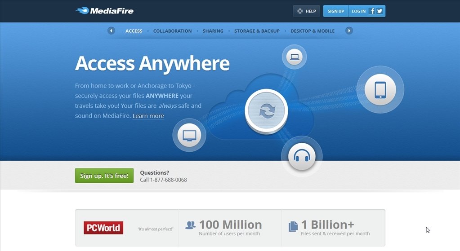
Task: Click the tablet device icon circle
Action: click(x=380, y=90)
